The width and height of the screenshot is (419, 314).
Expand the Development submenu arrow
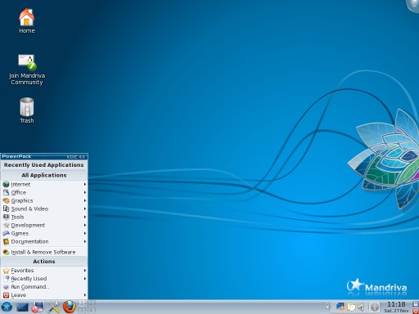[85, 225]
